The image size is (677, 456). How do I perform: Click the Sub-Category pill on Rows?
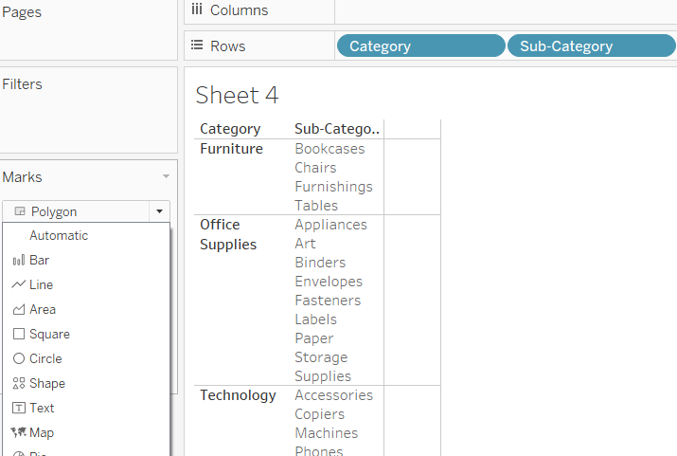[591, 46]
